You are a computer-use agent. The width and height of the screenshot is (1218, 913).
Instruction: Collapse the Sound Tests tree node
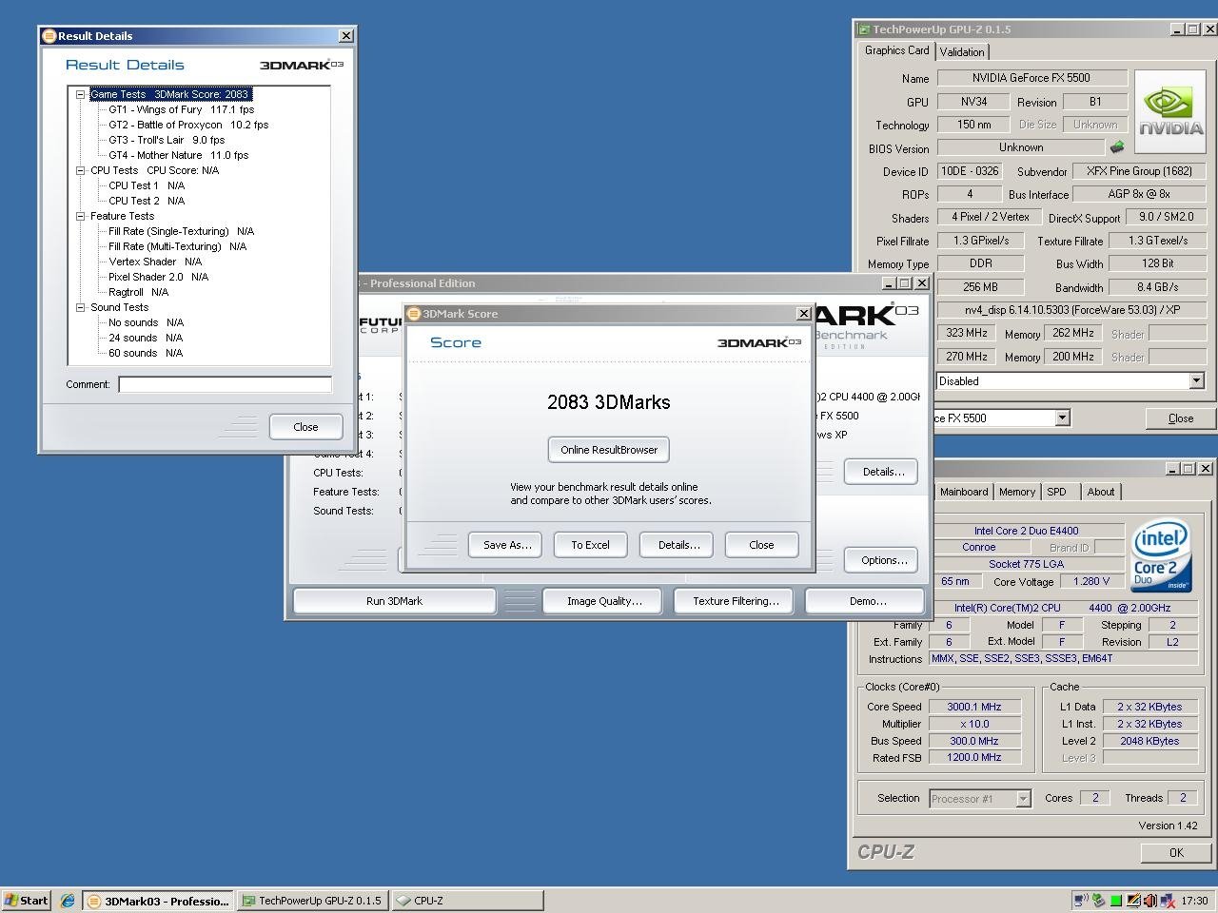(x=80, y=307)
